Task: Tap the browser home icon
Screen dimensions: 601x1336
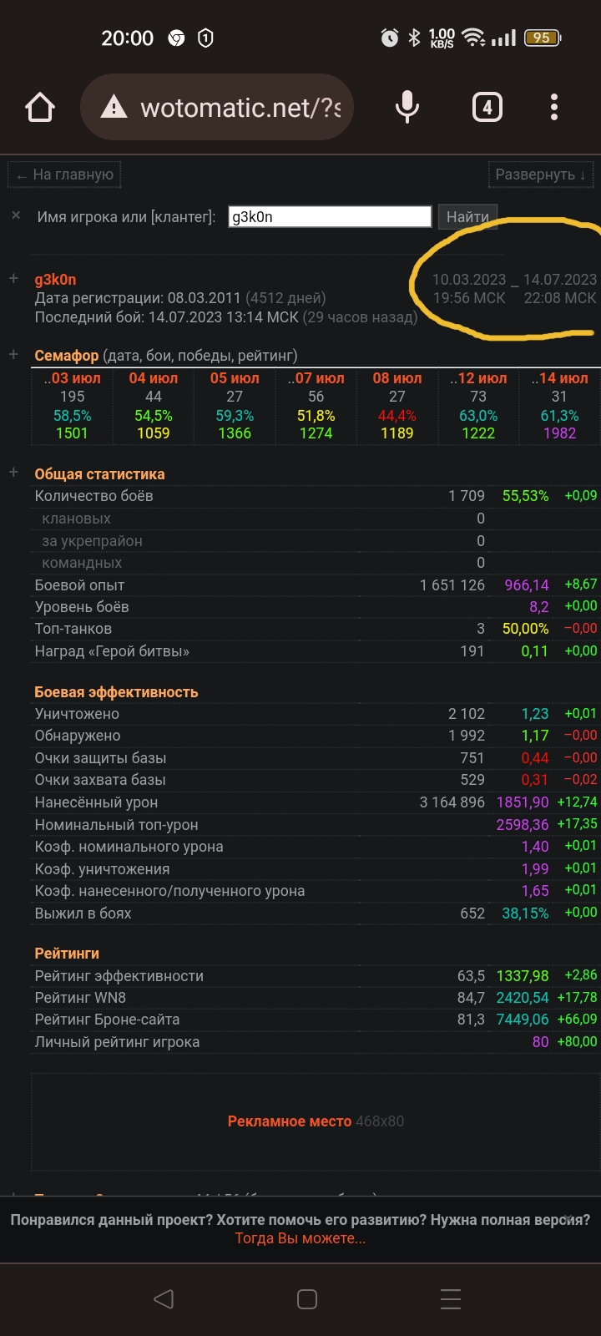Action: click(40, 108)
